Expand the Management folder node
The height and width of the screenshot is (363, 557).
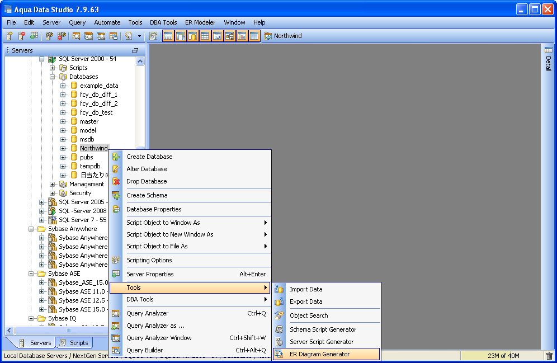[52, 184]
